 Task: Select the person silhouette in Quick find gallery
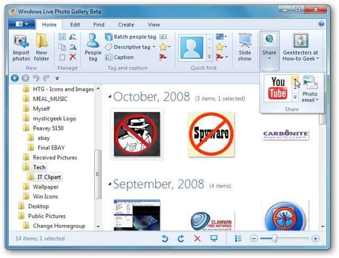click(x=192, y=48)
